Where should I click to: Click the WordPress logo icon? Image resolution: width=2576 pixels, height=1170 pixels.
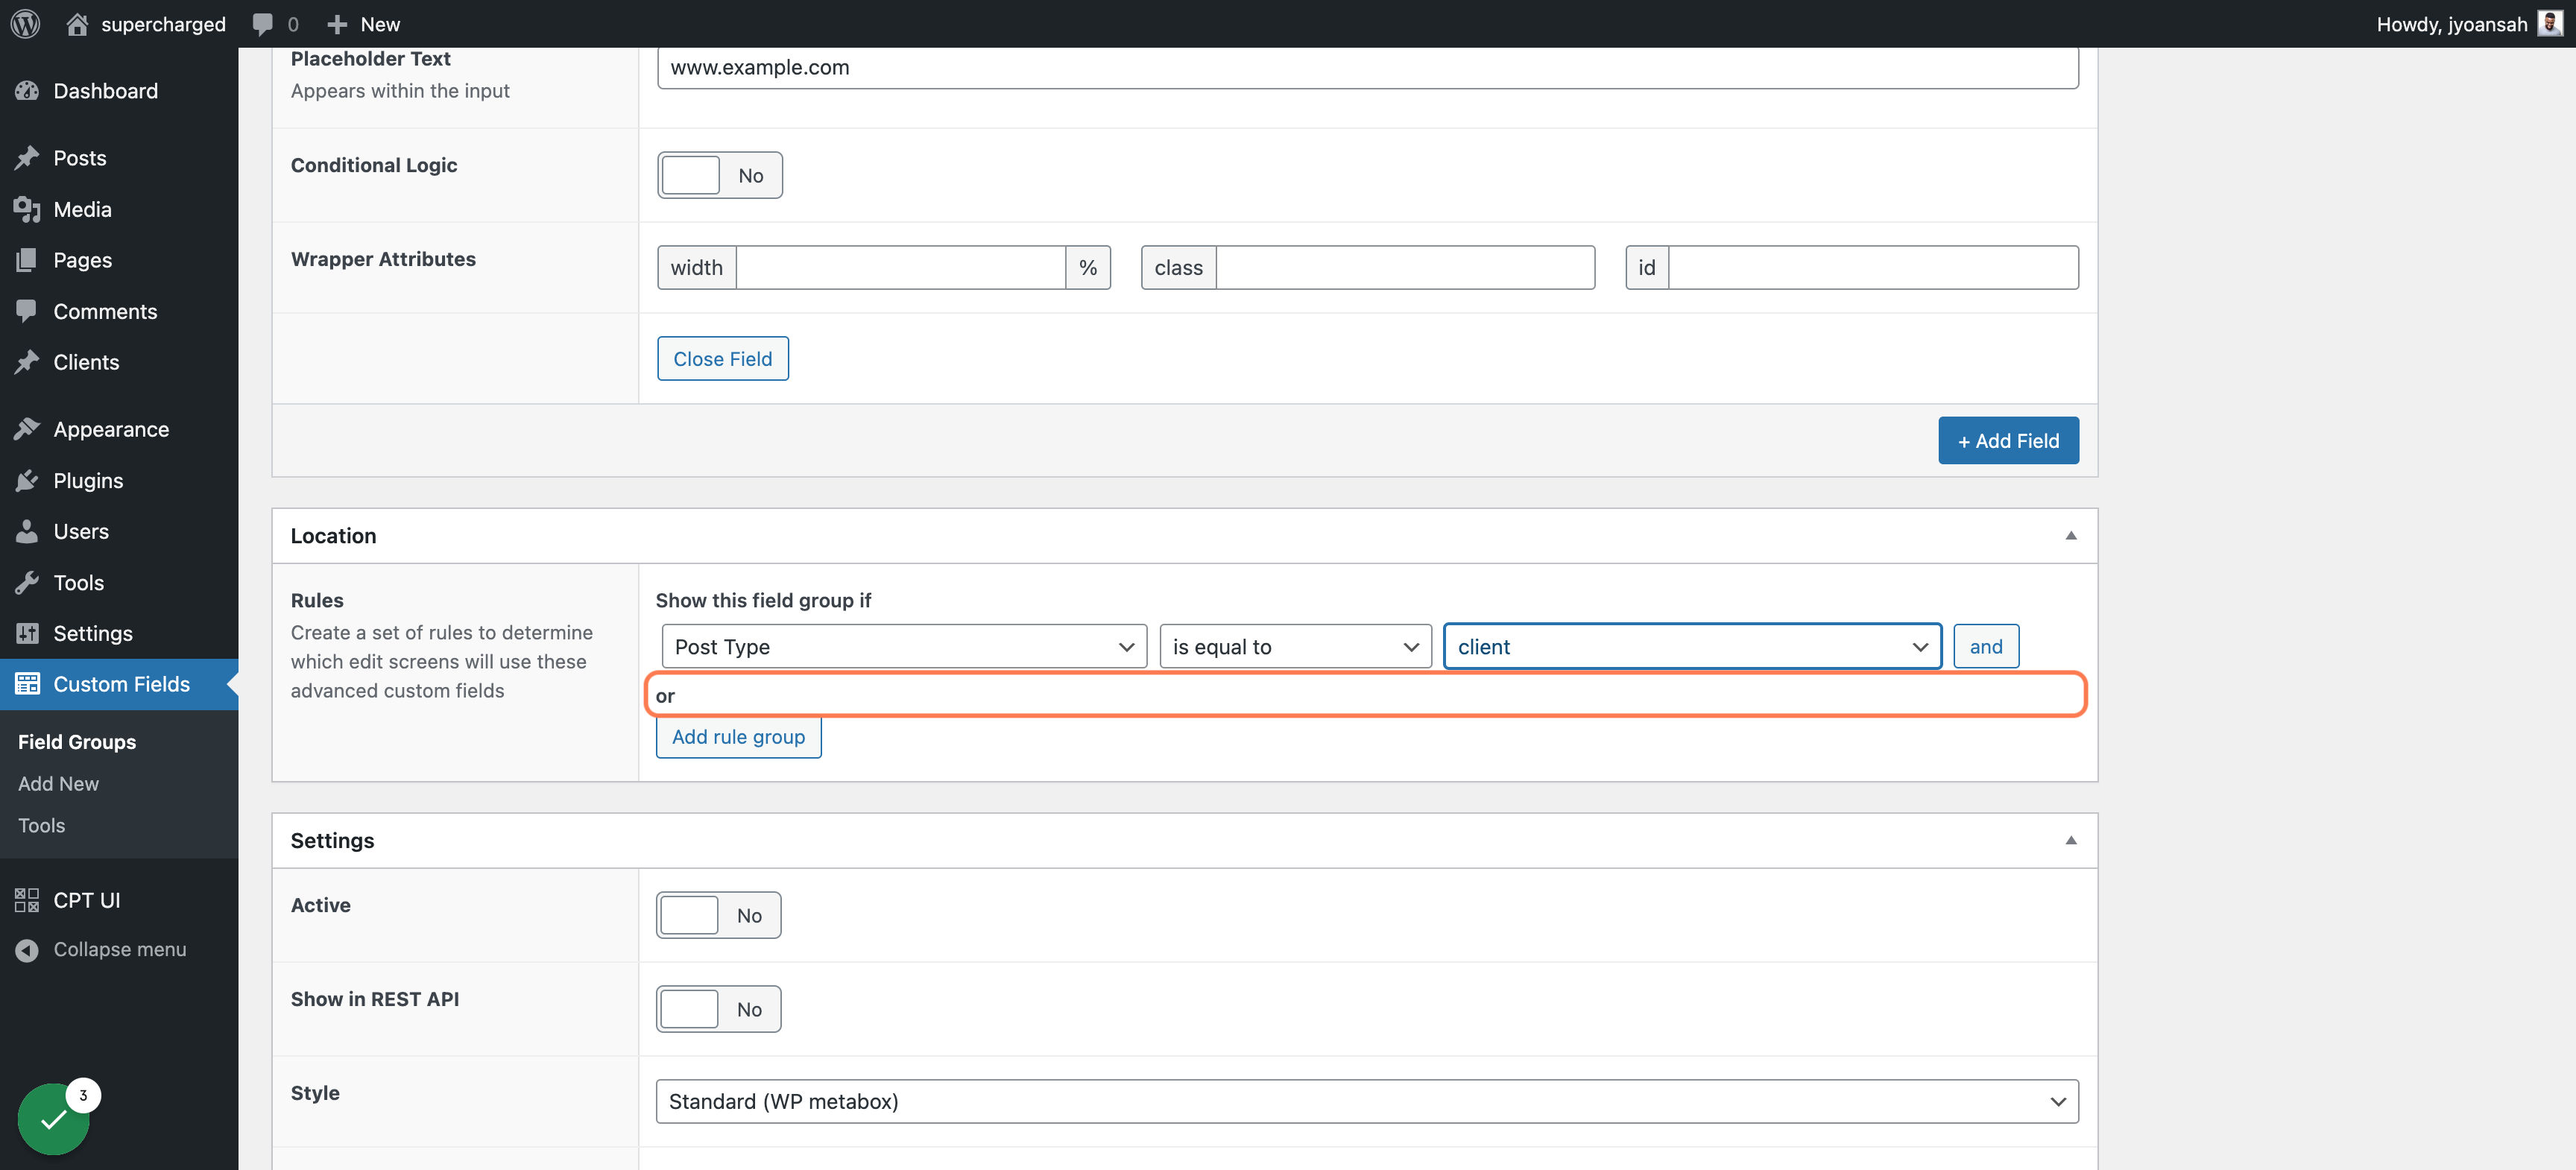26,23
